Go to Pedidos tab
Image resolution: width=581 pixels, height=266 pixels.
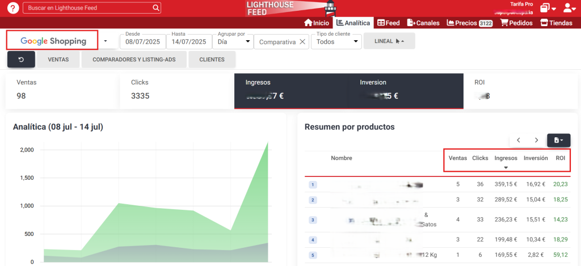pyautogui.click(x=516, y=23)
